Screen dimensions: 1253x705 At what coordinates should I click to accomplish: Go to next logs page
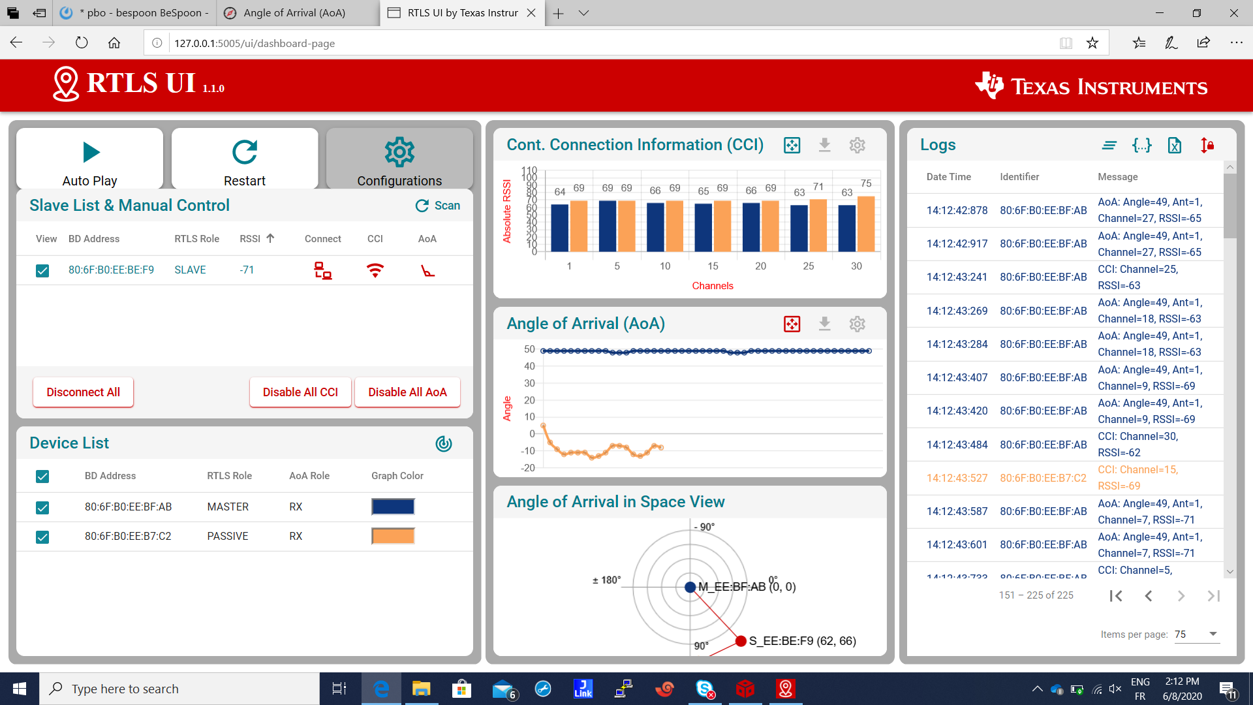(1181, 596)
